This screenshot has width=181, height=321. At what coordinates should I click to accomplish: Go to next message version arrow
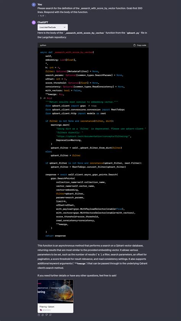pos(45,16)
